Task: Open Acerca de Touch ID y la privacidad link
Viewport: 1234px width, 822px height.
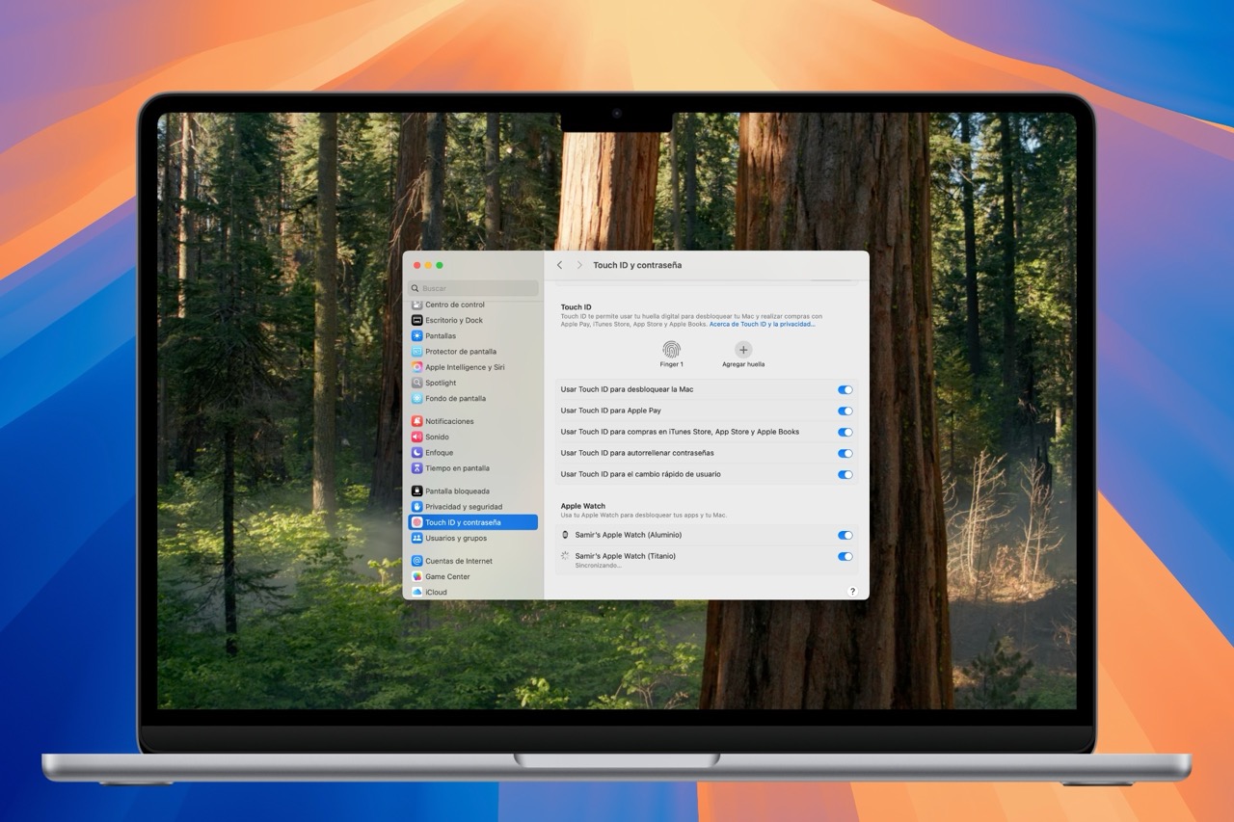Action: [762, 324]
